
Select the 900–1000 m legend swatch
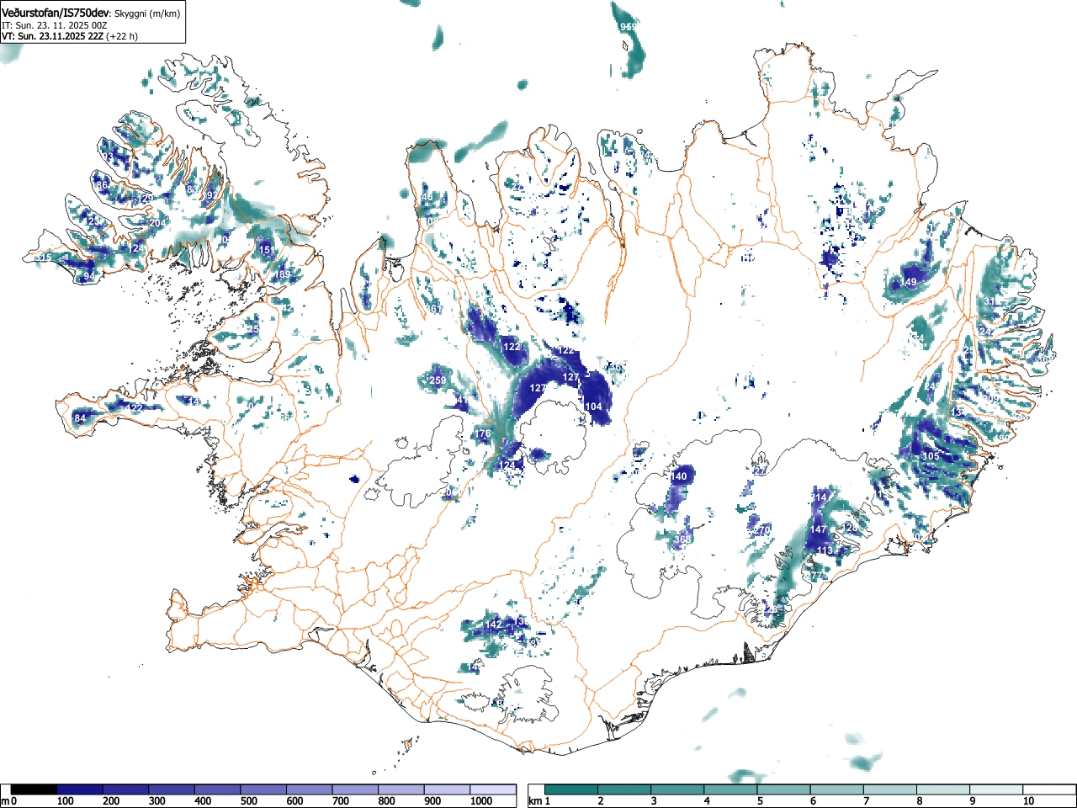point(447,789)
